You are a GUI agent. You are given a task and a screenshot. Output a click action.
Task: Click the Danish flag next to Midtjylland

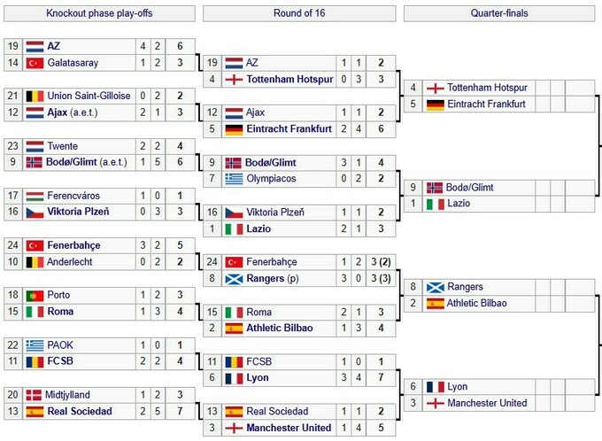point(35,394)
